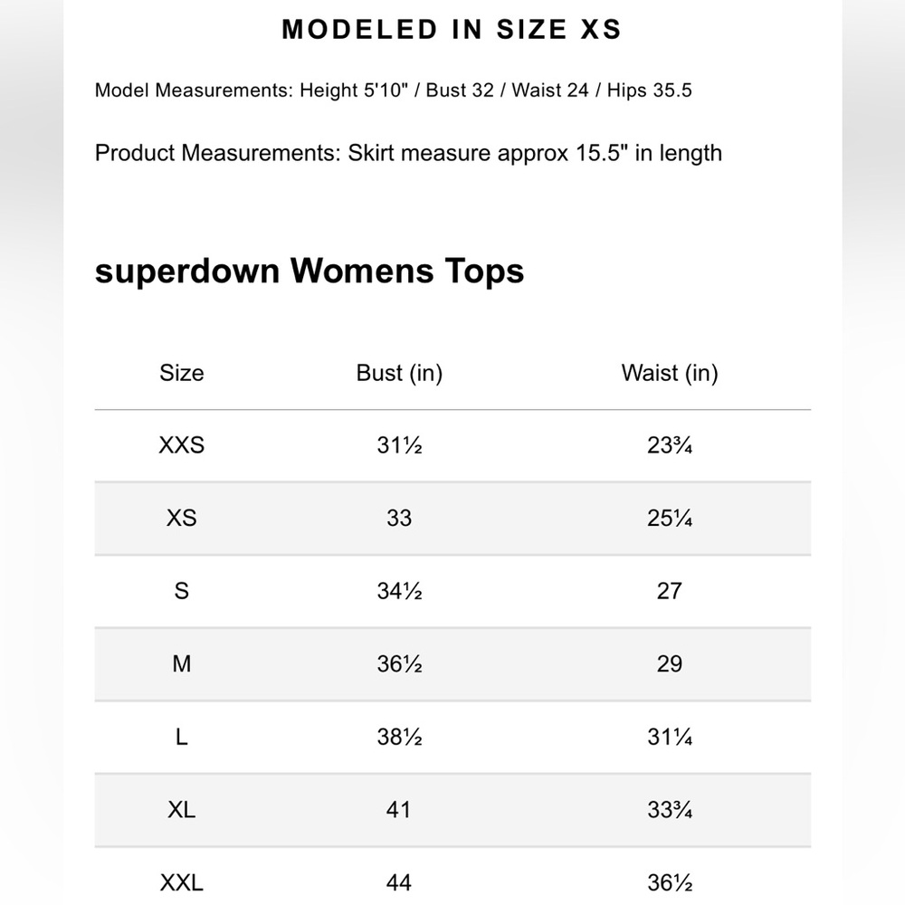Click the S size row label
Image resolution: width=905 pixels, height=905 pixels.
click(182, 591)
